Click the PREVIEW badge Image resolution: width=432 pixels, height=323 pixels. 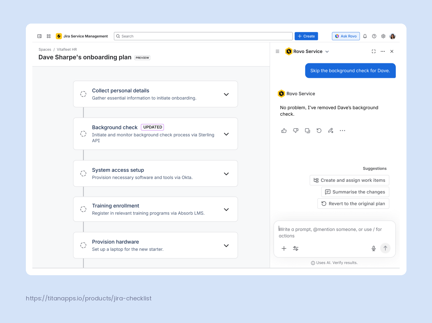tap(142, 58)
